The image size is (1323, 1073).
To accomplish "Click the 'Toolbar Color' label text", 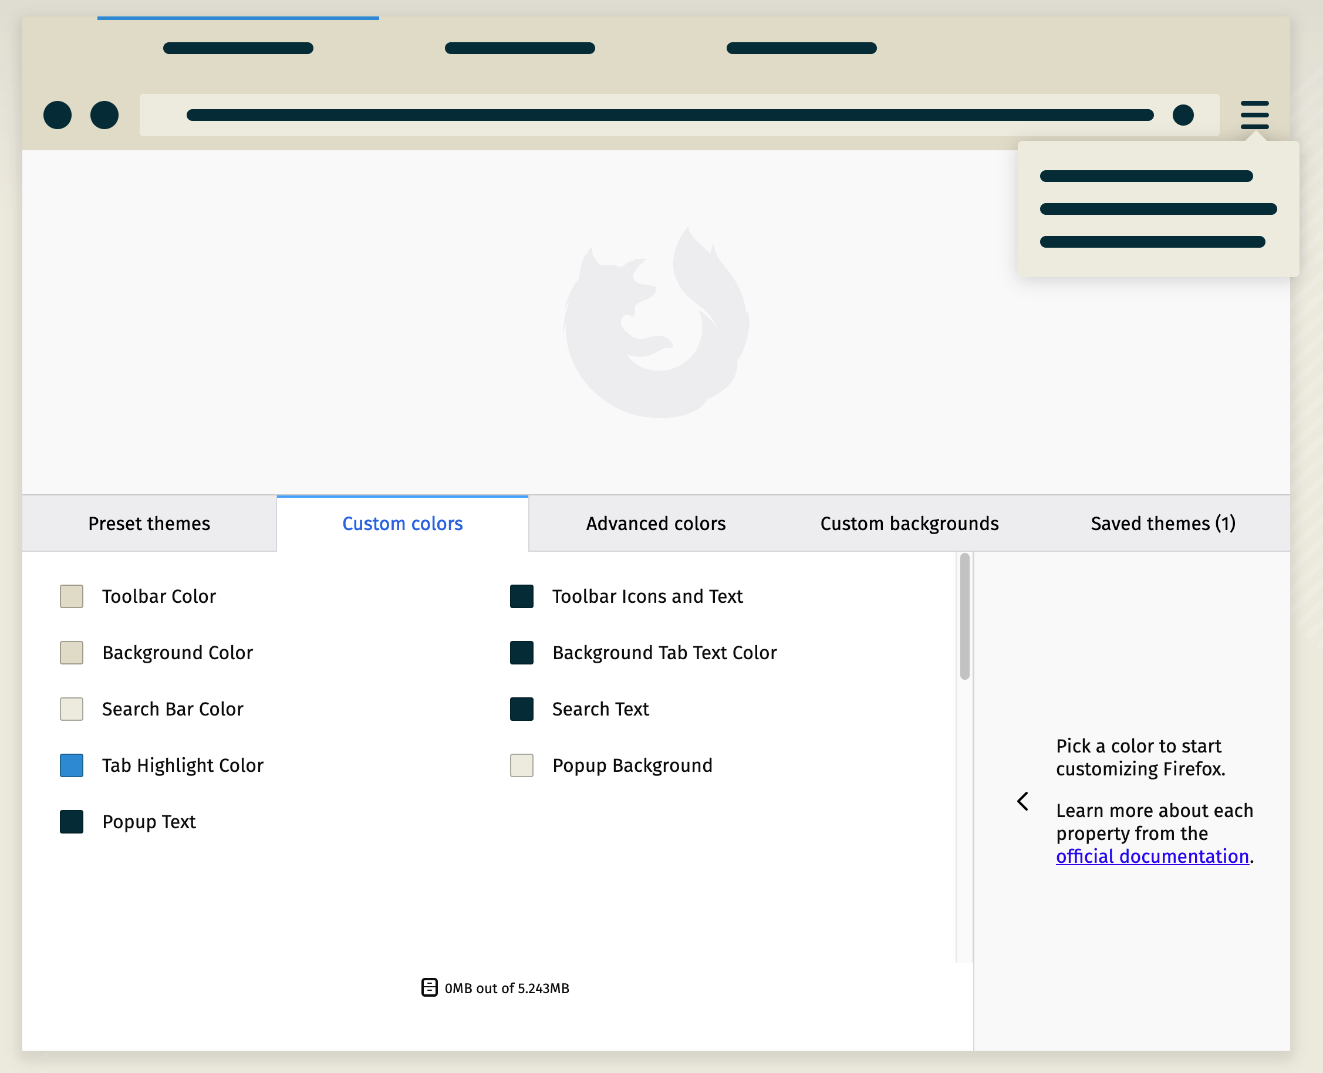I will click(159, 596).
